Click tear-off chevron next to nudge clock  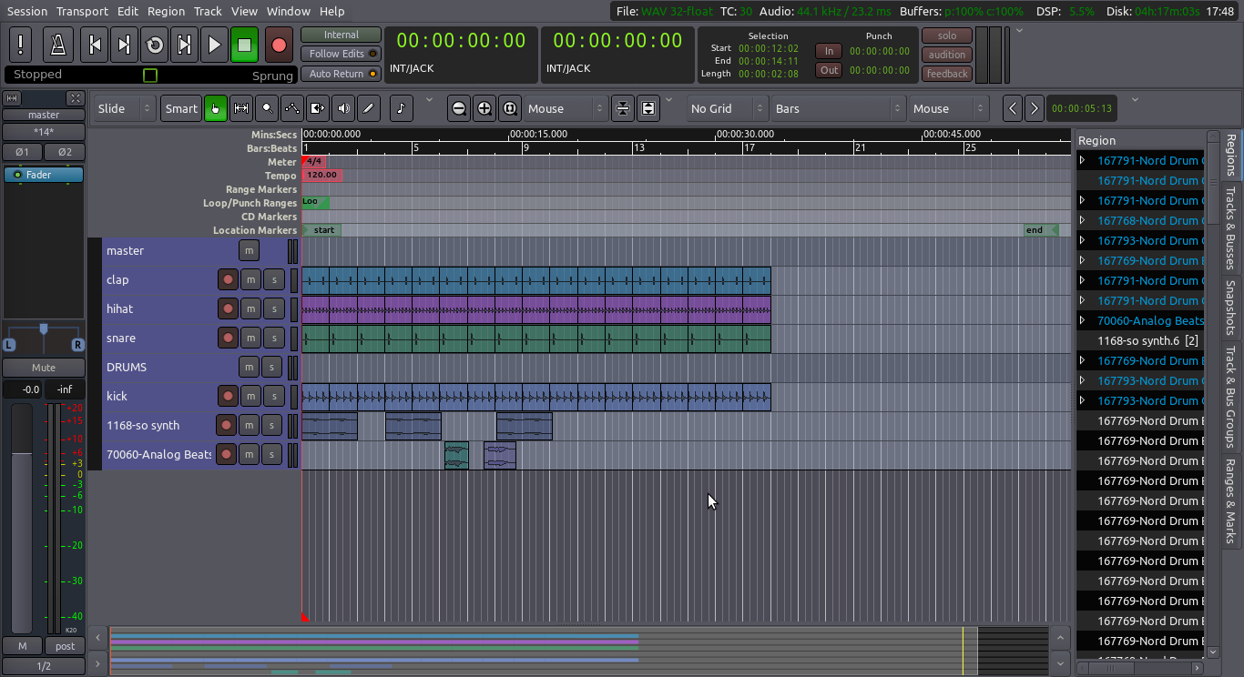coord(1135,100)
